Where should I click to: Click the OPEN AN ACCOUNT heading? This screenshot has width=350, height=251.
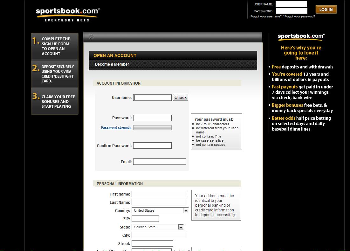(x=115, y=56)
